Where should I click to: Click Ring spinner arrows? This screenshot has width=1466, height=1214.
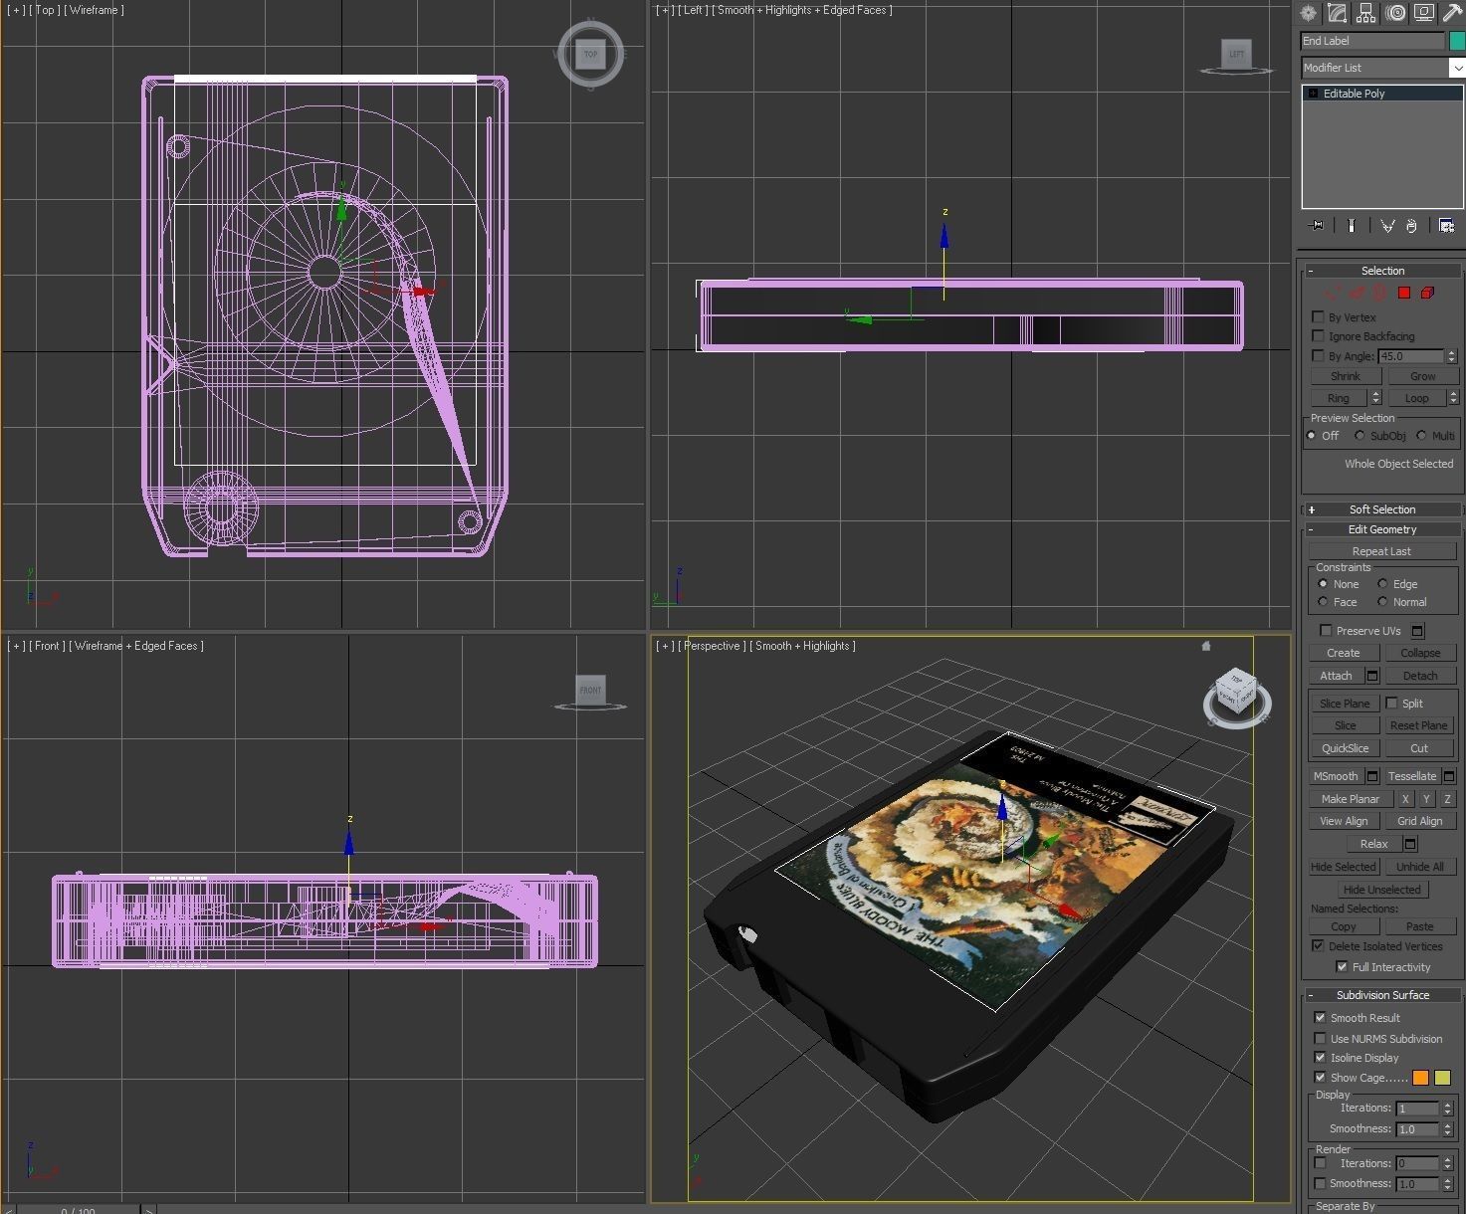coord(1376,398)
